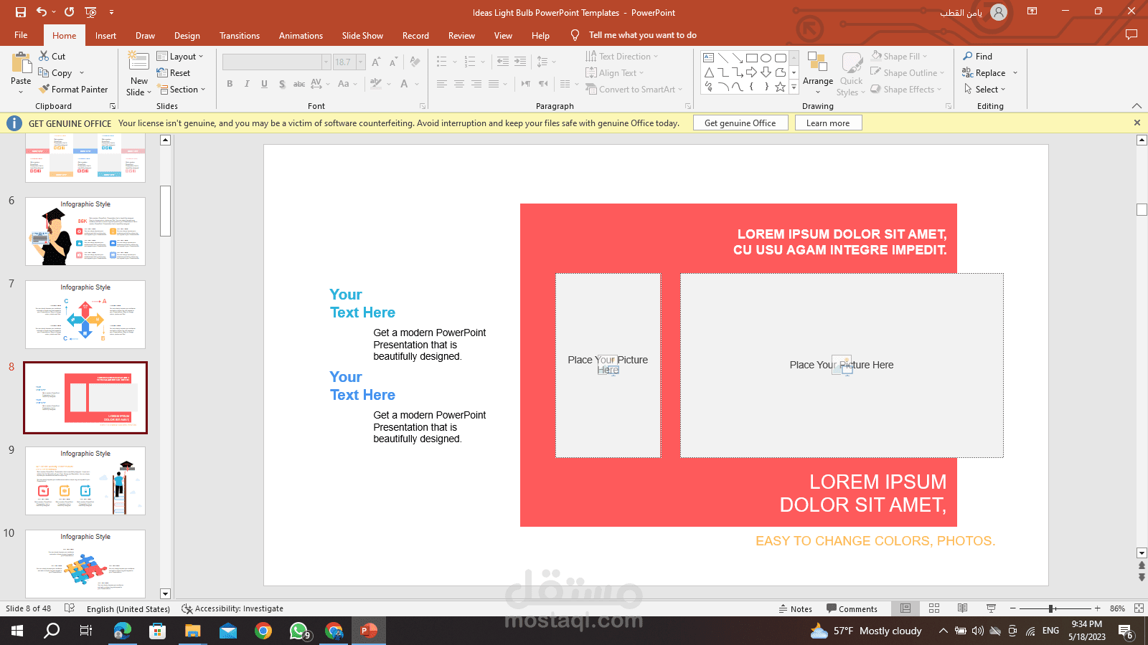Open Quick Styles gallery
The width and height of the screenshot is (1148, 645).
click(852, 74)
